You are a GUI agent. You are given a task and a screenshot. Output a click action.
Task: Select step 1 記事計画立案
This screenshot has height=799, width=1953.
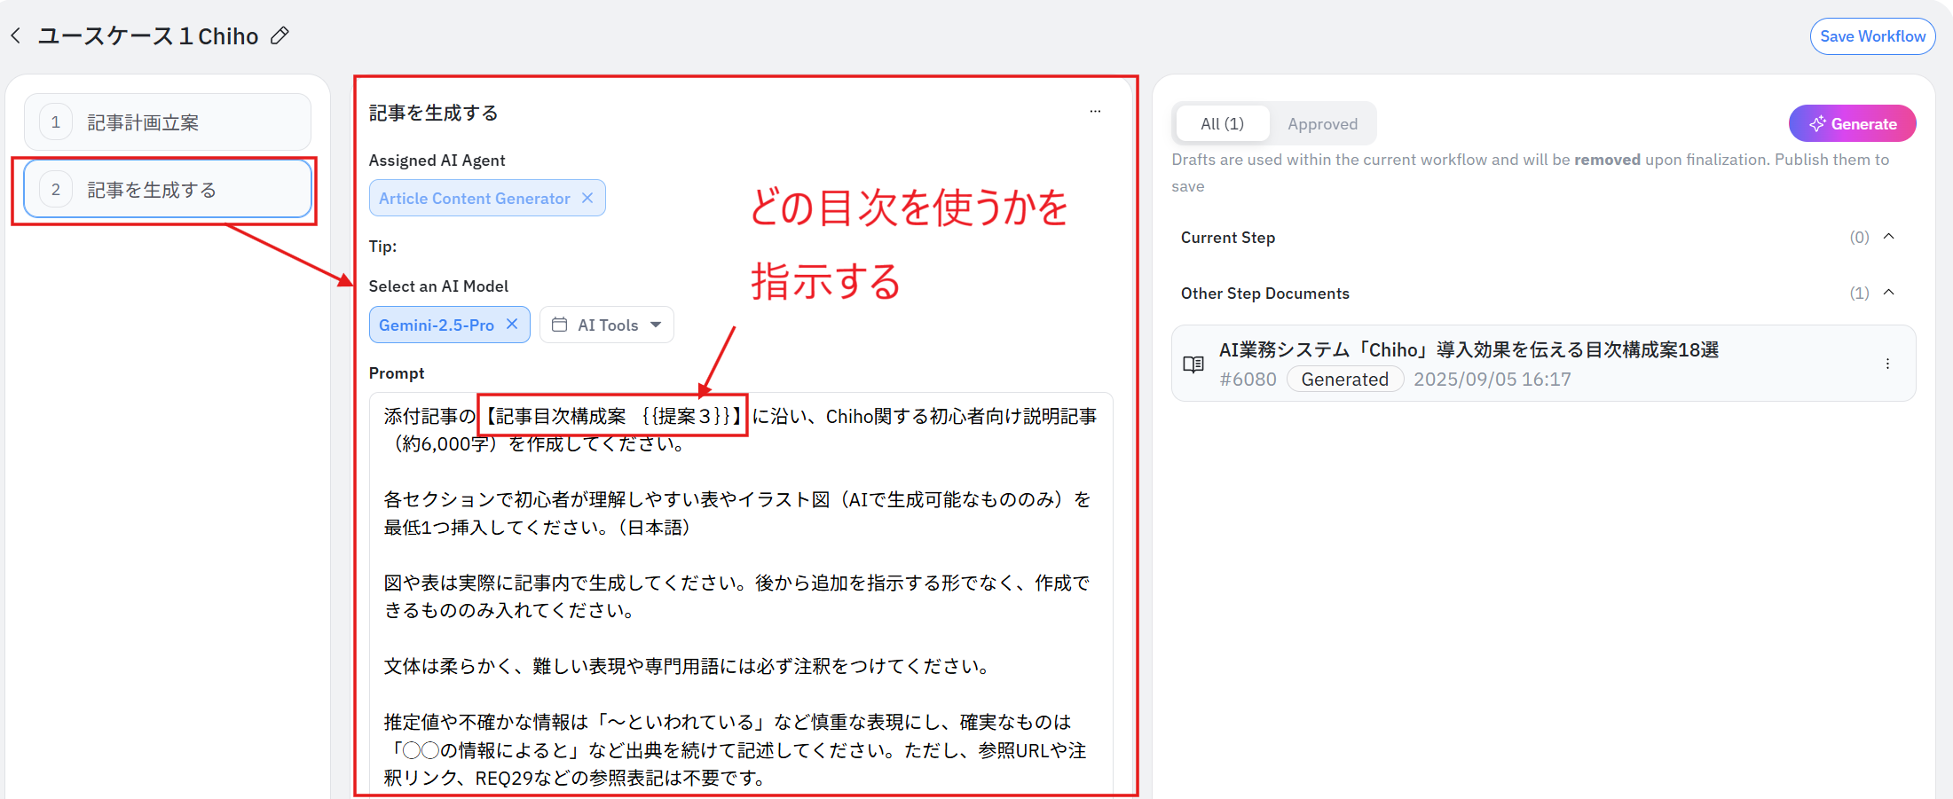tap(168, 122)
